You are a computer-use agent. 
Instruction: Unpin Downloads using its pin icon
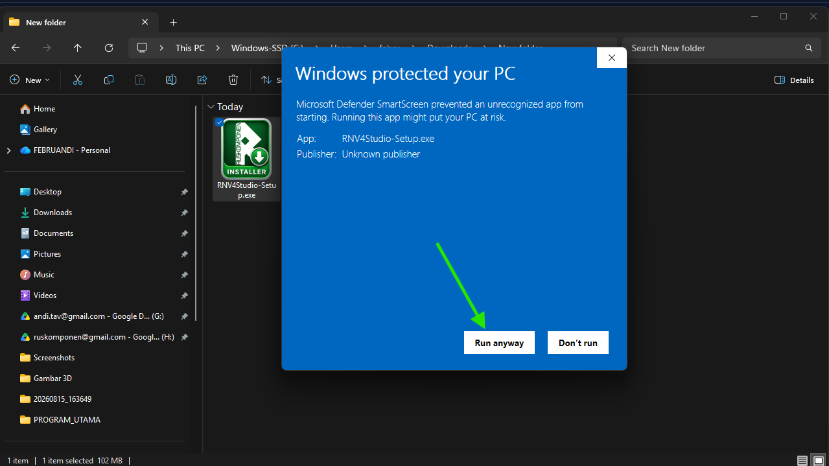pos(184,213)
